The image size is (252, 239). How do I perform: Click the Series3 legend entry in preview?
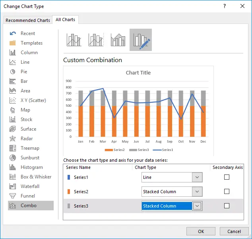coord(139,150)
